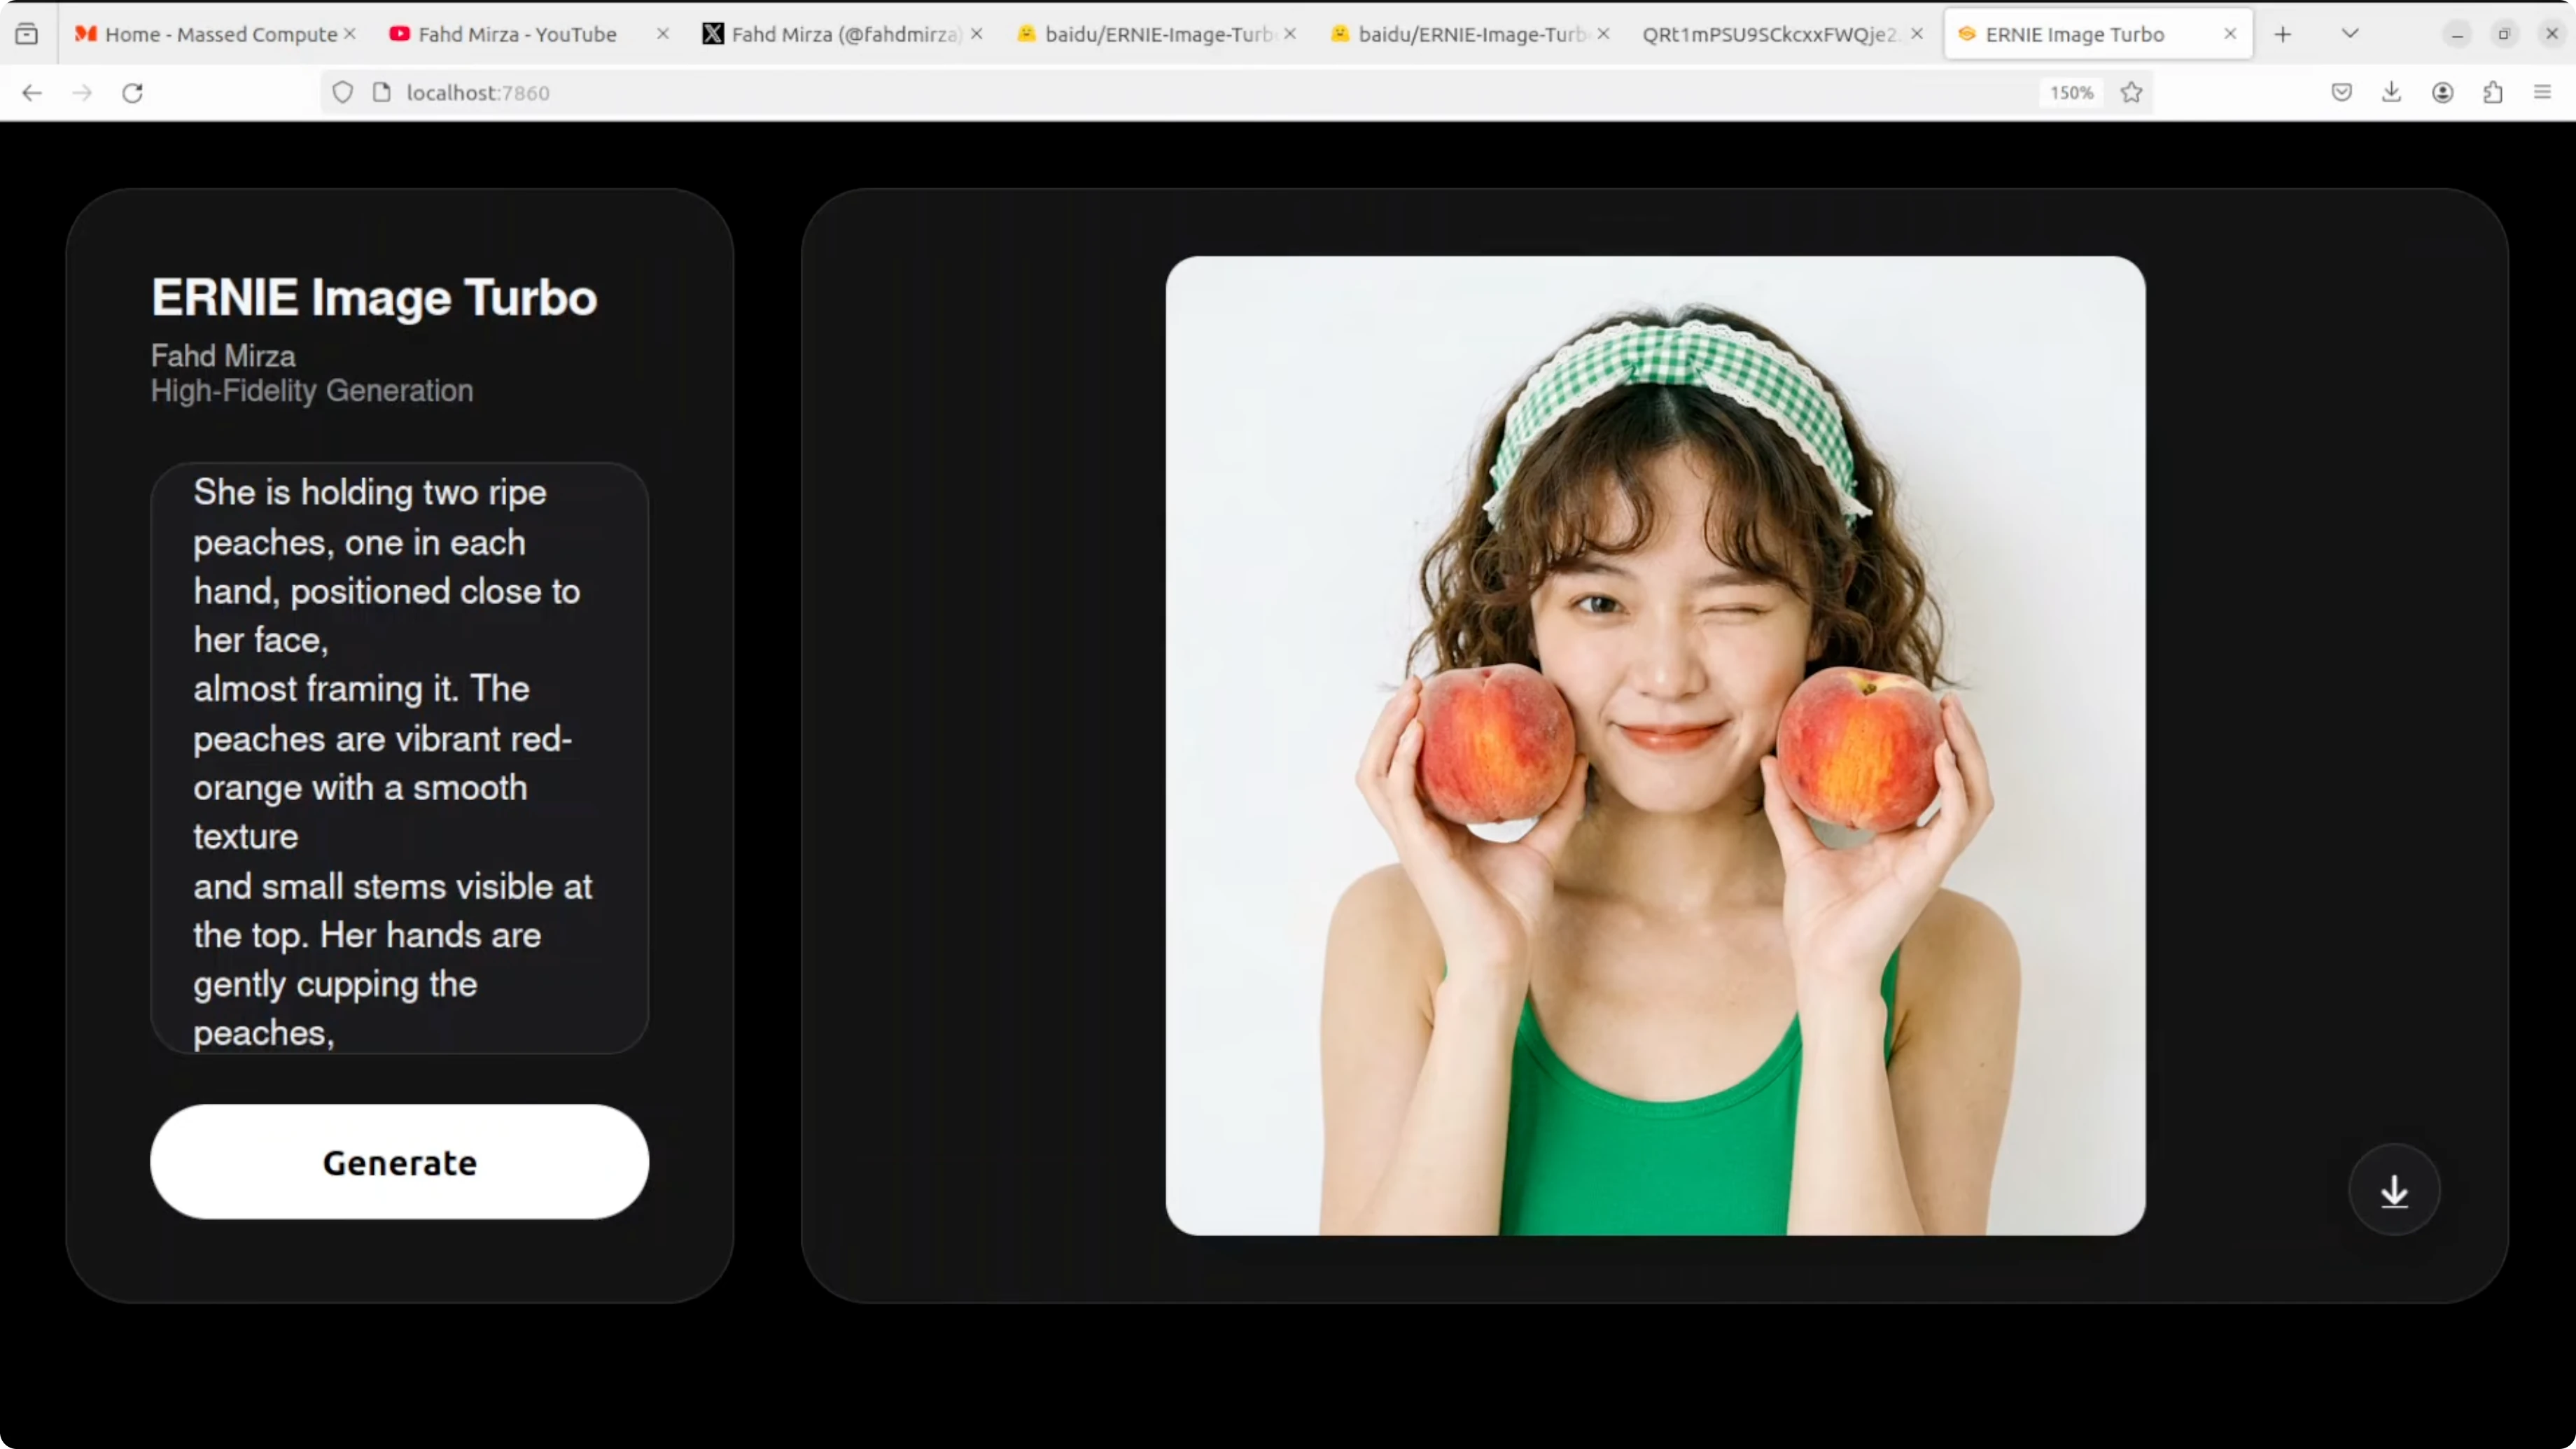Download the generated image with arrow icon
Screen dimensions: 2576x1449
click(x=2394, y=1191)
